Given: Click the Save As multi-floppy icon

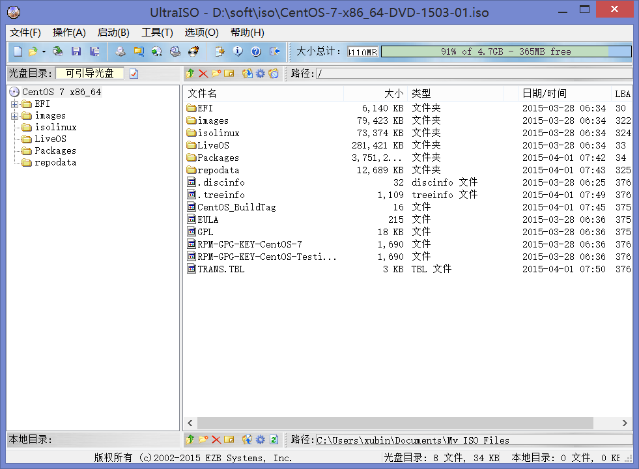Looking at the screenshot, I should 94,51.
